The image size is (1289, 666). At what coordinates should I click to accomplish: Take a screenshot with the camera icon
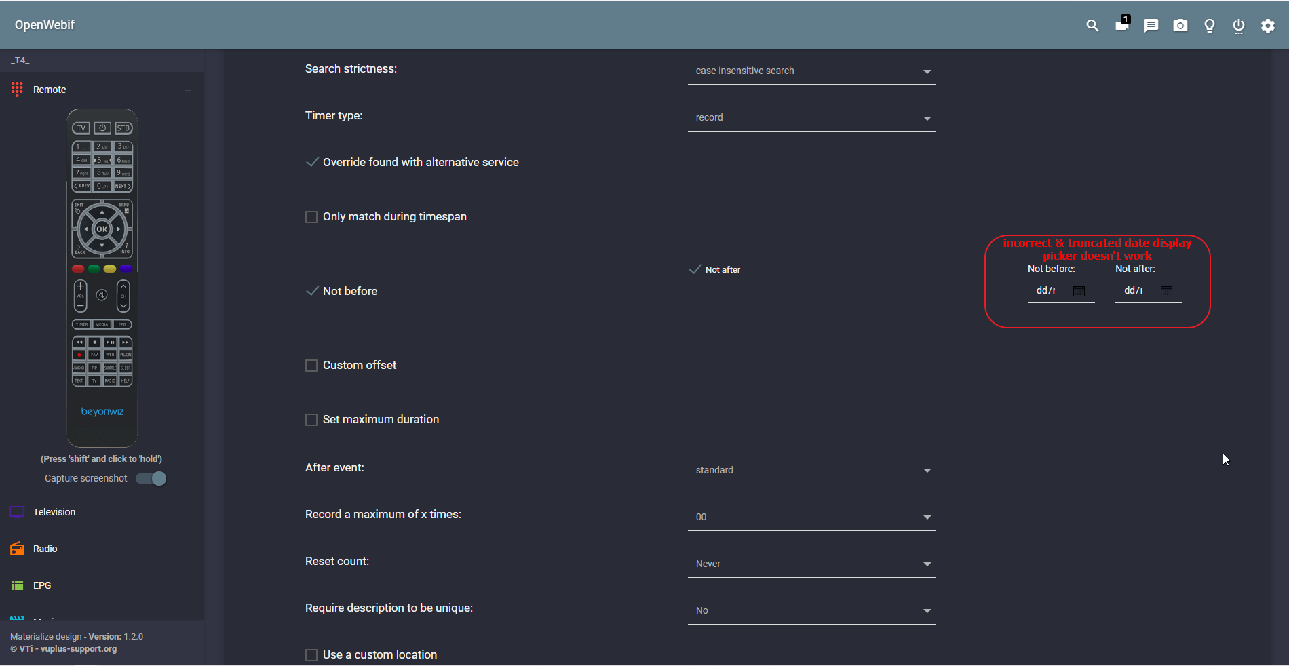click(1180, 25)
